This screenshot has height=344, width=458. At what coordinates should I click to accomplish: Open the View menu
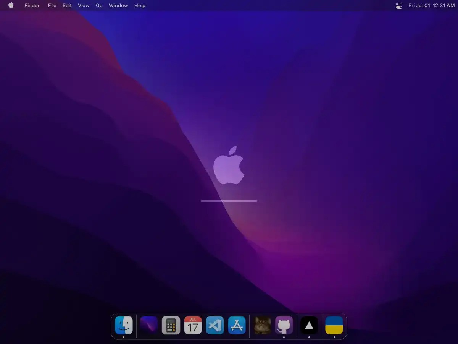coord(84,5)
